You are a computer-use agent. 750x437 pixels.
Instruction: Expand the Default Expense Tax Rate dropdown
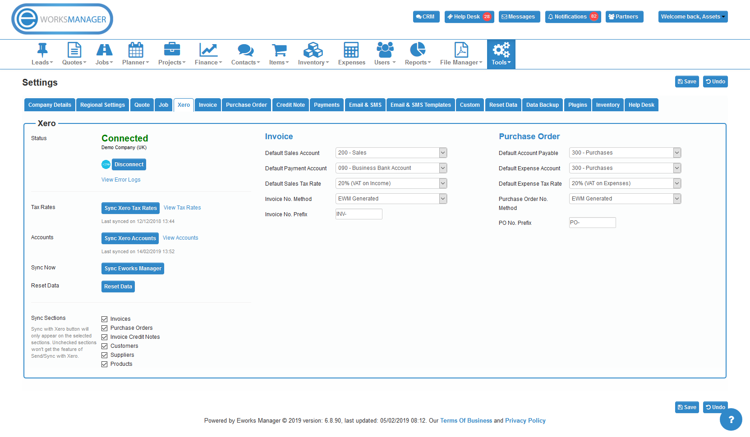tap(625, 183)
